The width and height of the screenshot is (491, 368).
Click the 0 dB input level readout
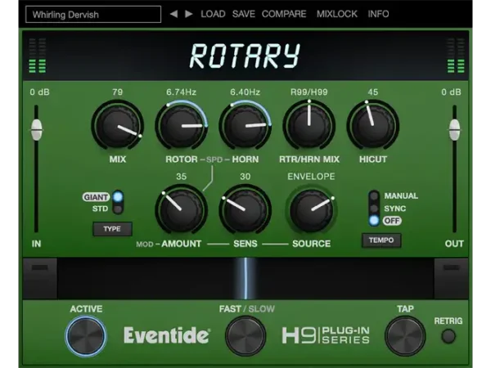40,92
